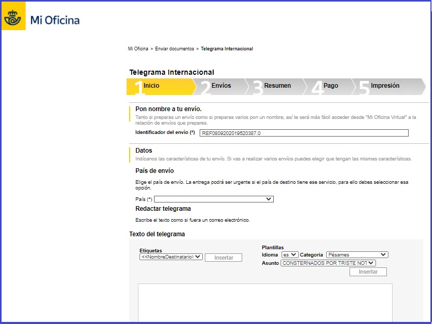Open the Categoria dropdown showing Pésames
The image size is (432, 324).
pos(357,255)
